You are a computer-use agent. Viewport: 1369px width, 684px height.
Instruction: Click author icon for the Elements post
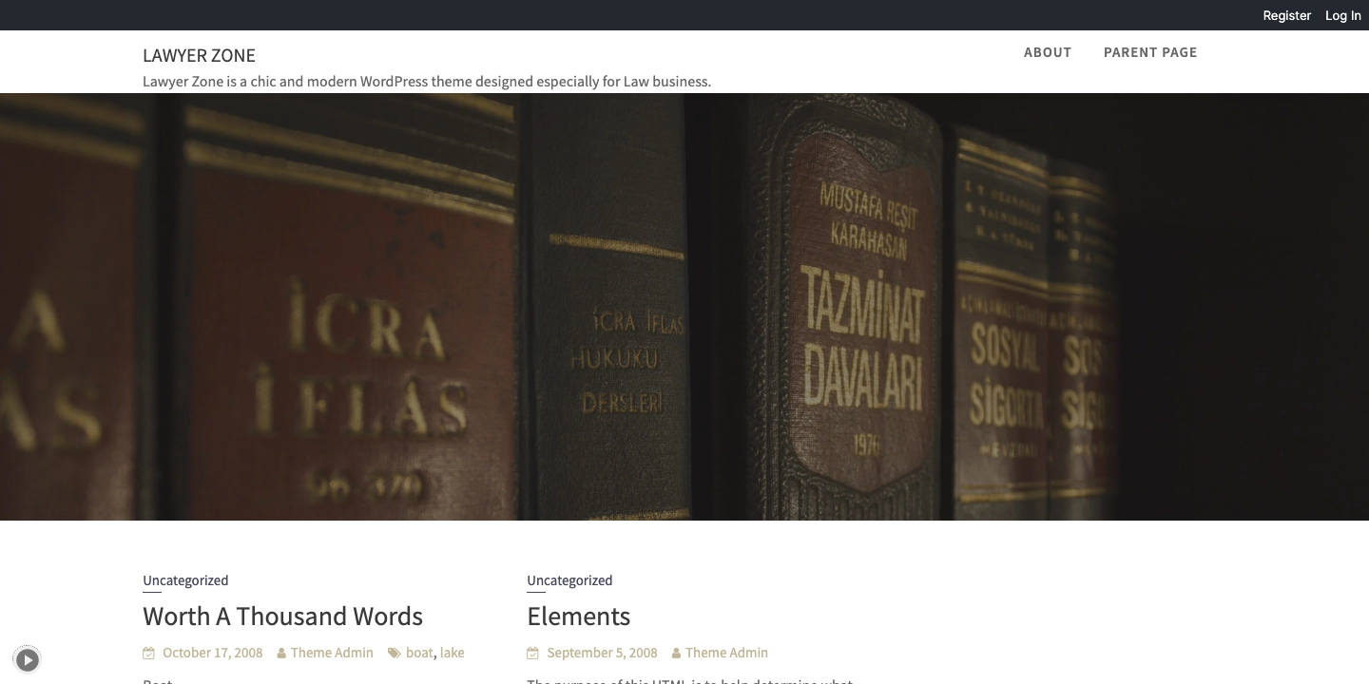(676, 653)
